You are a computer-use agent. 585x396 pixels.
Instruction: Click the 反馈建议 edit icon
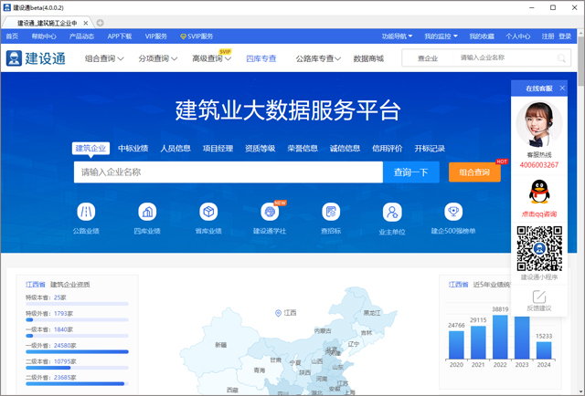[x=539, y=297]
